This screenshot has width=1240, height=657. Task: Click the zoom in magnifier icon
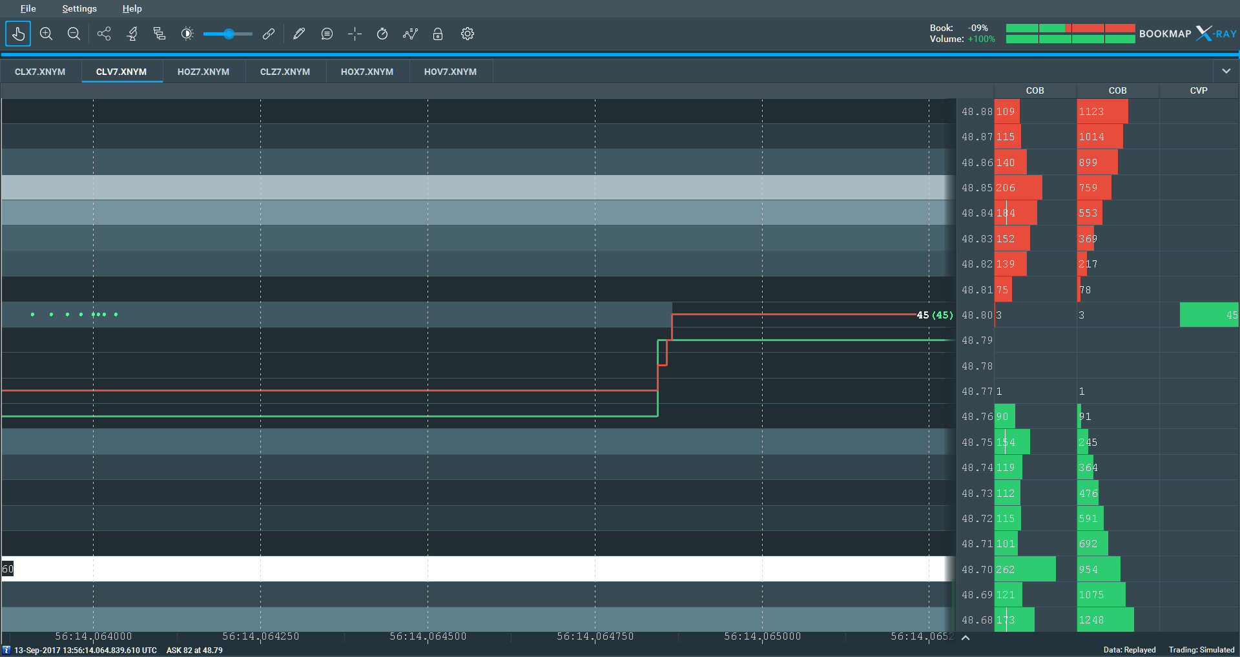click(46, 34)
